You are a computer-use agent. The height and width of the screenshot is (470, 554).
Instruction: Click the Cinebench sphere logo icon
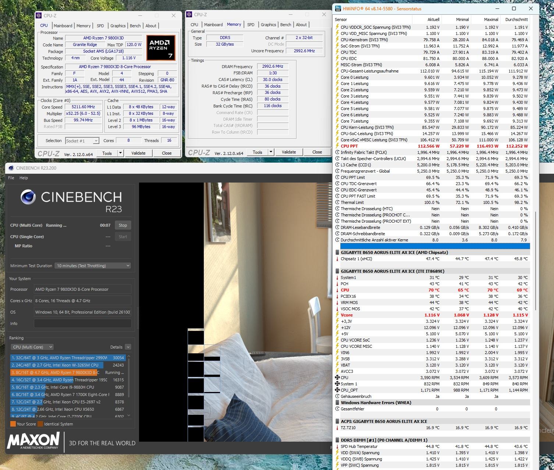(28, 197)
